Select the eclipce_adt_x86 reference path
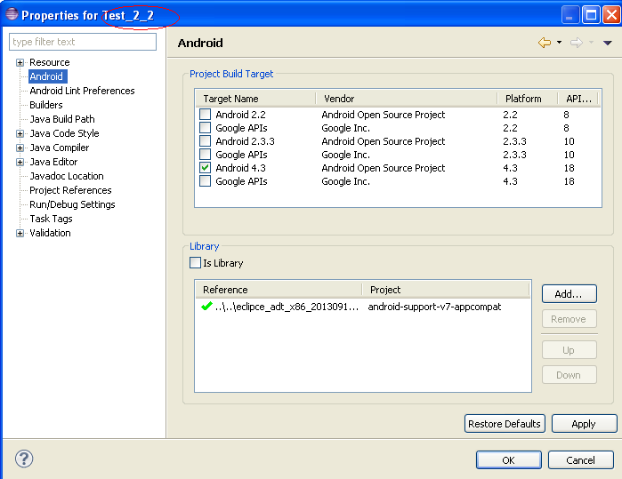The width and height of the screenshot is (622, 479). (x=287, y=307)
